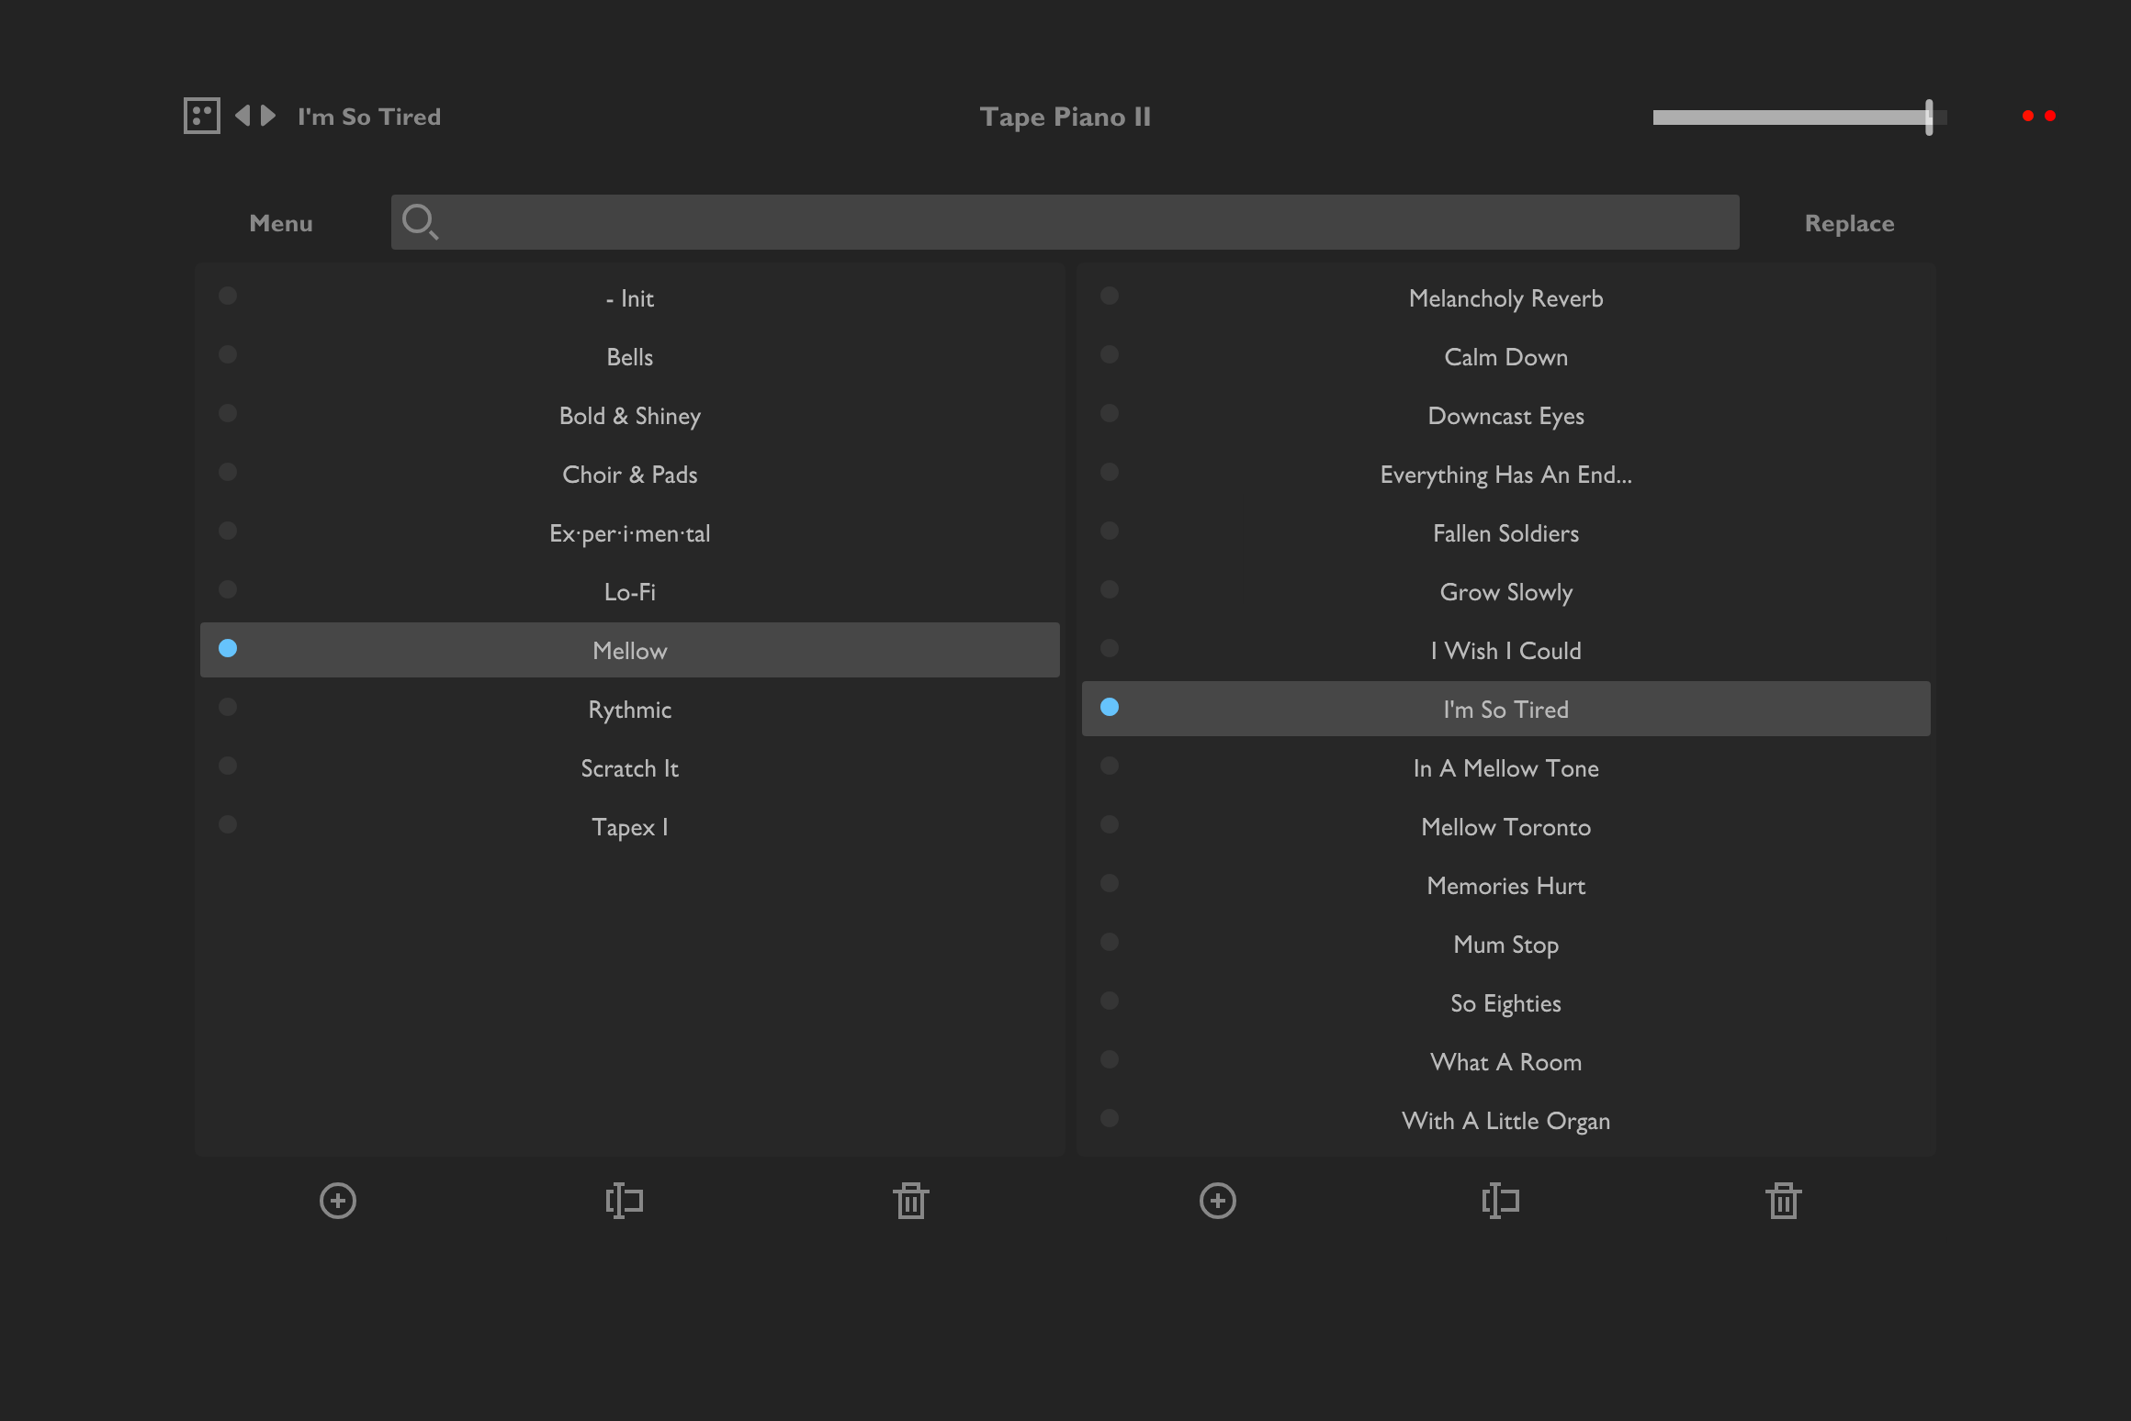Toggle blue dot beside I'm So Tired
2131x1421 pixels.
1110,707
